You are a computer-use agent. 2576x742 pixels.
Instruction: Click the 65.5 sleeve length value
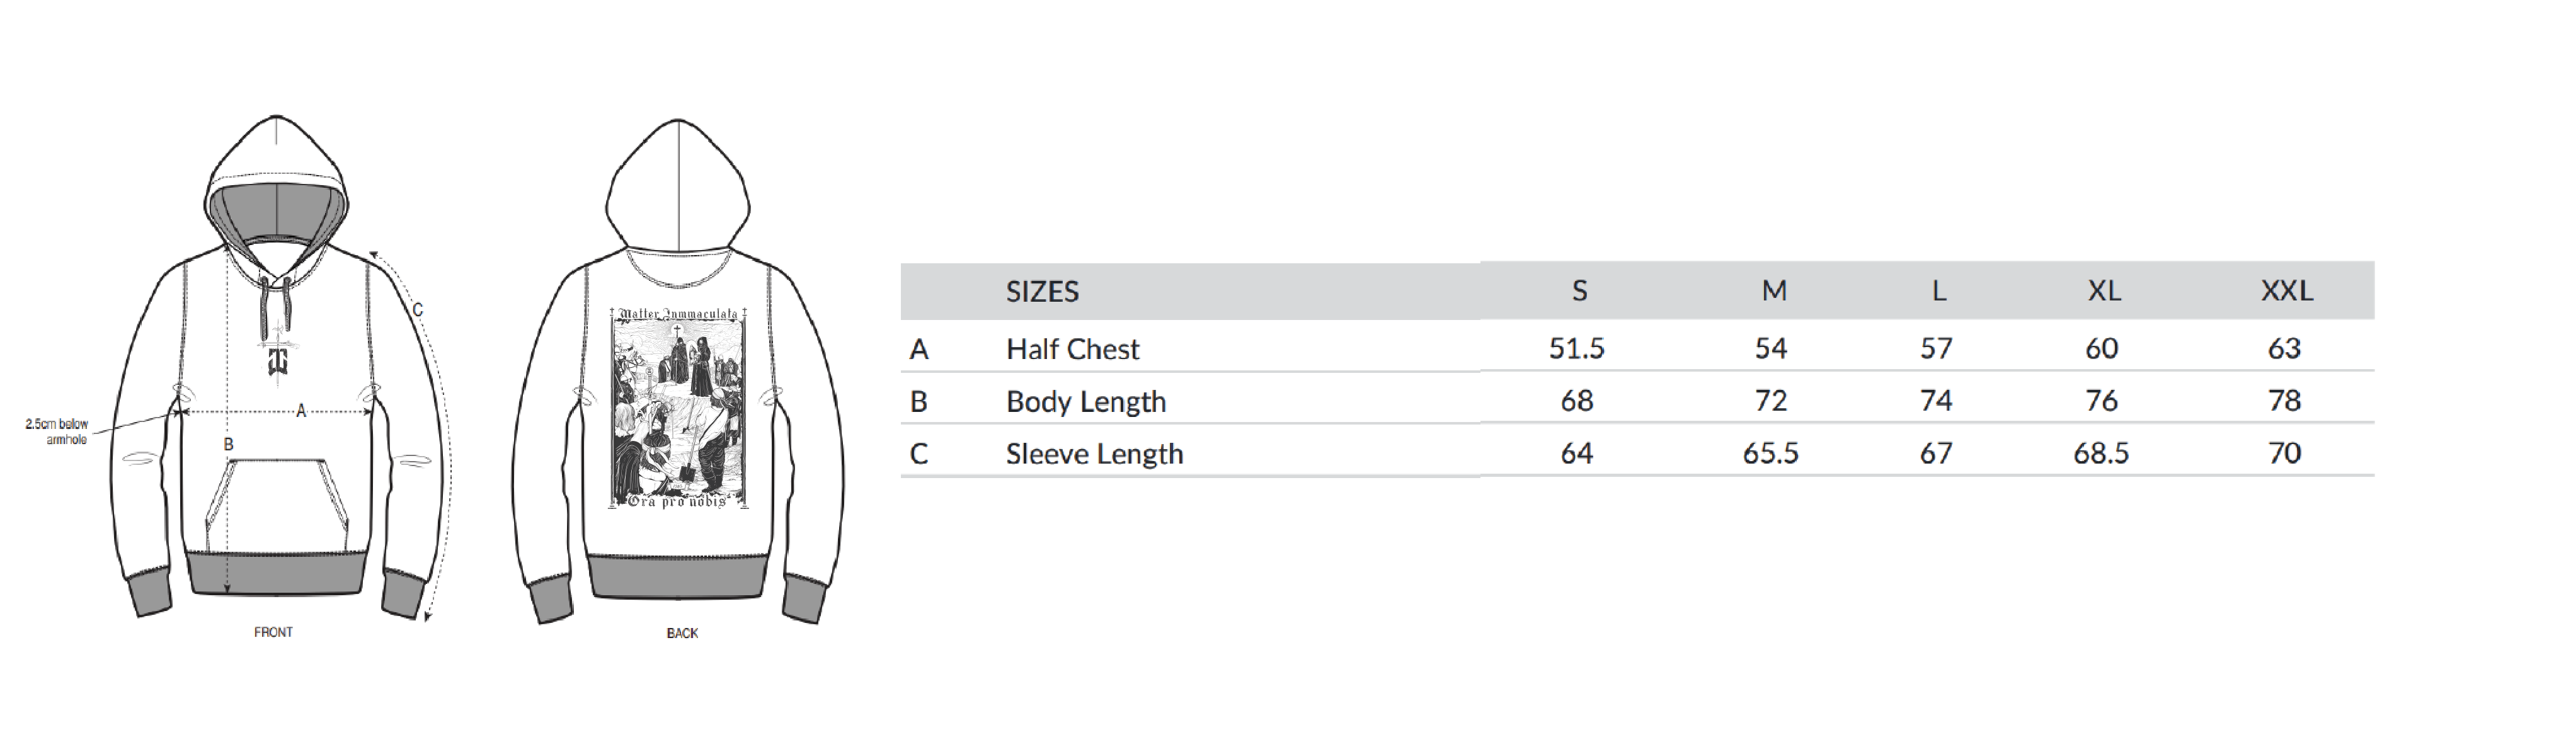click(1771, 453)
